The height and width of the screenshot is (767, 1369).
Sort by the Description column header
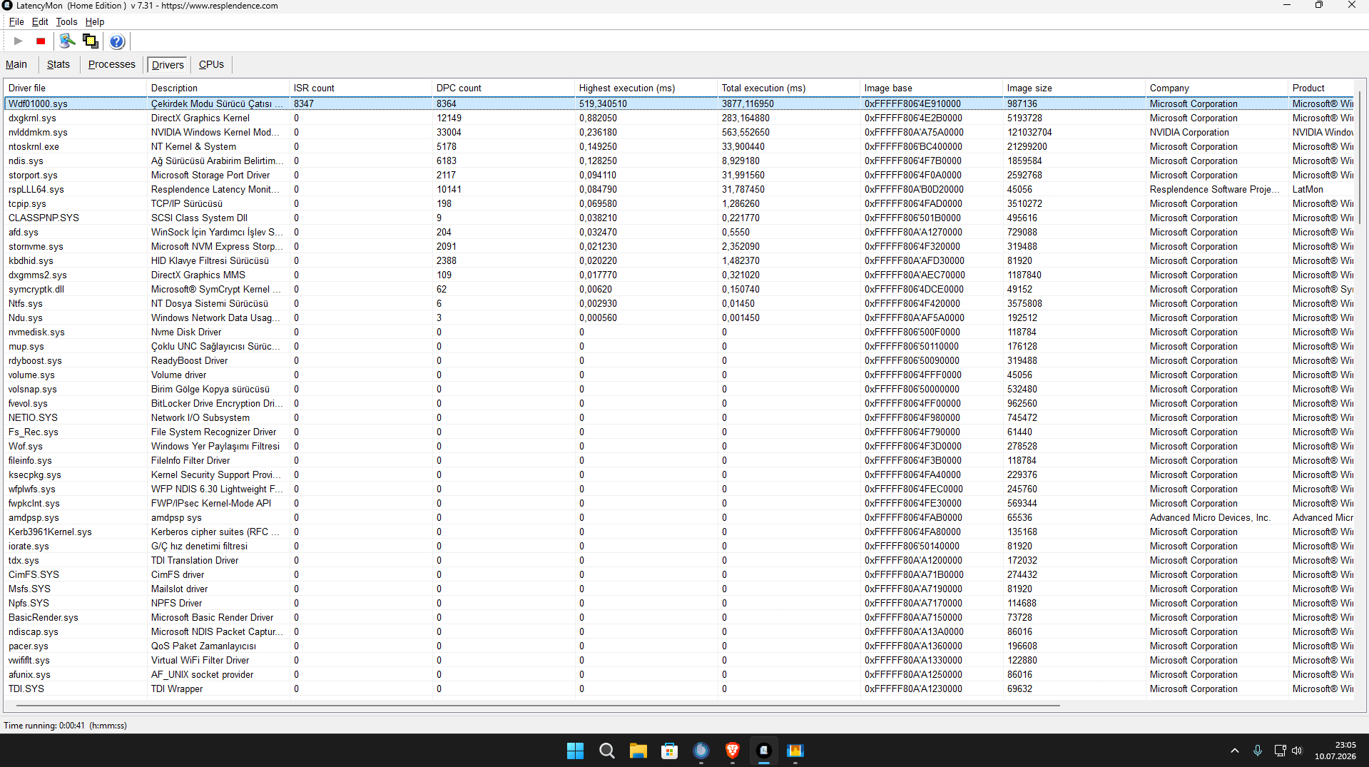(x=218, y=88)
